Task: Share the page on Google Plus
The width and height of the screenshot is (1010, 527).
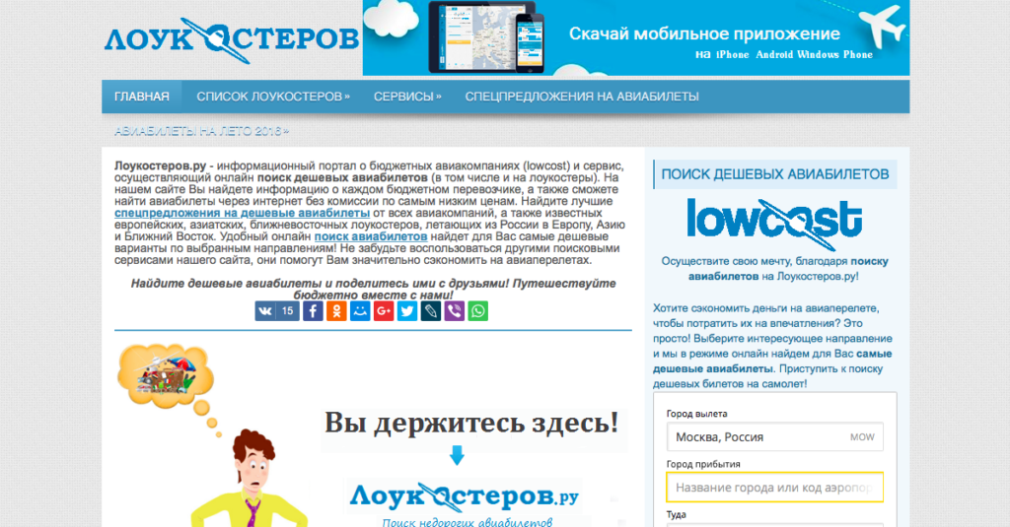Action: pos(384,311)
